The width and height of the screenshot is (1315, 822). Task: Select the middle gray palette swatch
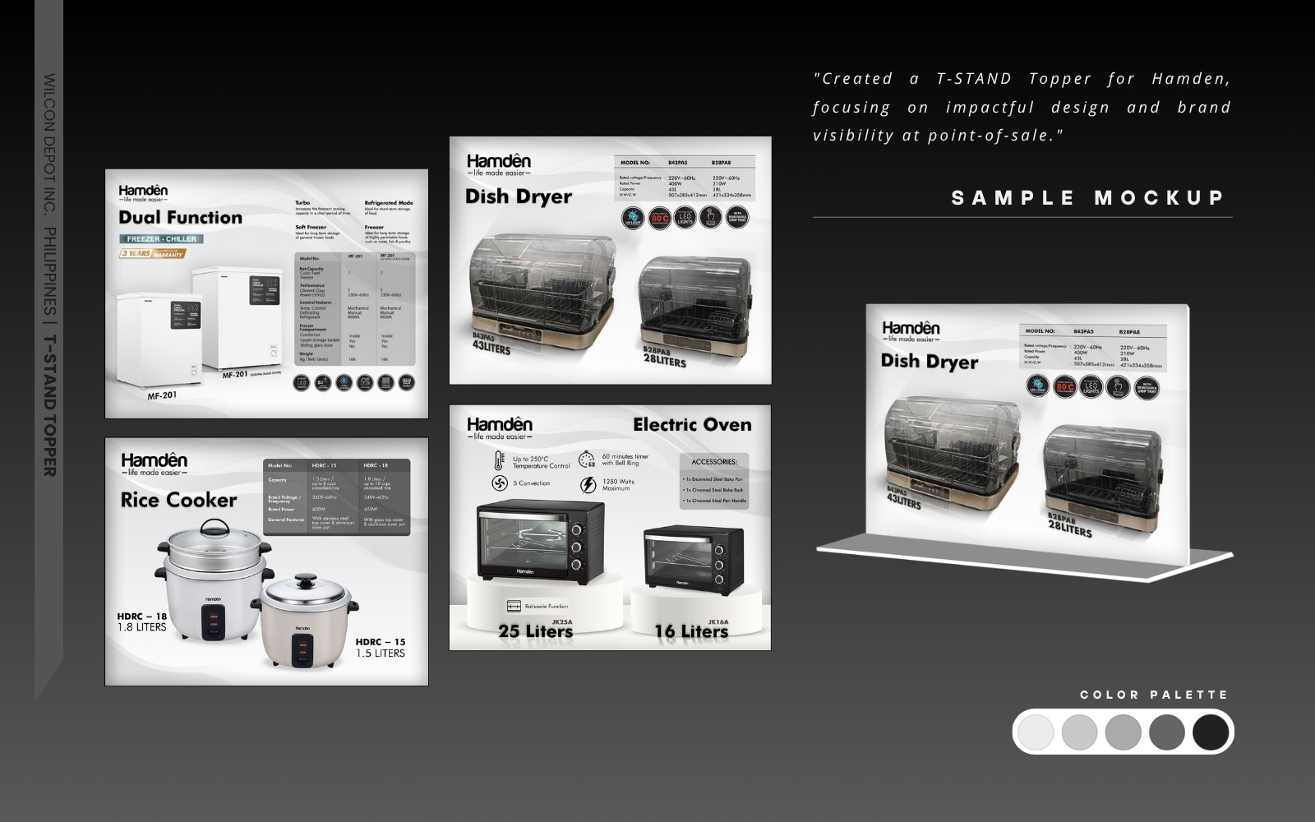1124,732
